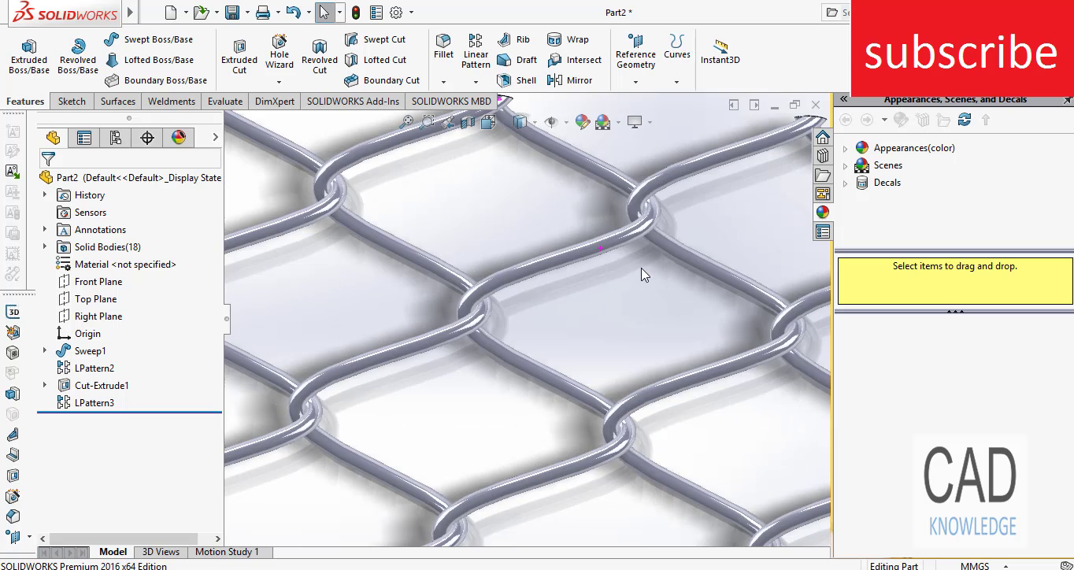1074x570 pixels.
Task: Select Material <not specified> item
Action: point(117,265)
